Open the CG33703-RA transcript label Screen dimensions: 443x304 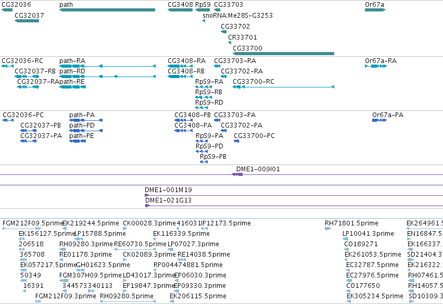pos(235,61)
